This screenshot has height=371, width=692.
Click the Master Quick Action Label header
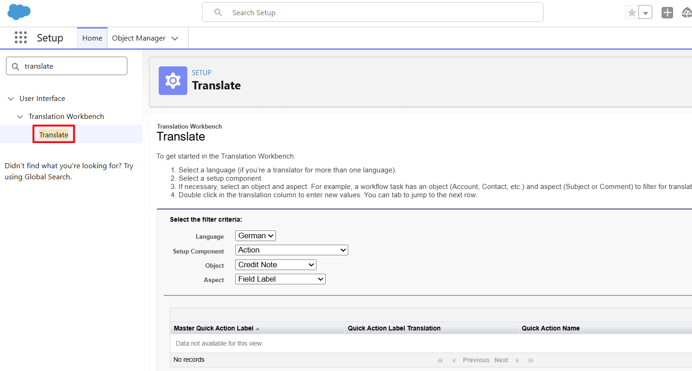[214, 329]
